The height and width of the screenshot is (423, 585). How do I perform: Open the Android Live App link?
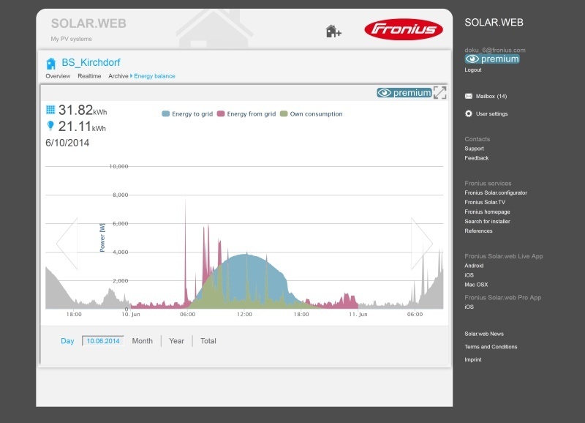click(474, 266)
